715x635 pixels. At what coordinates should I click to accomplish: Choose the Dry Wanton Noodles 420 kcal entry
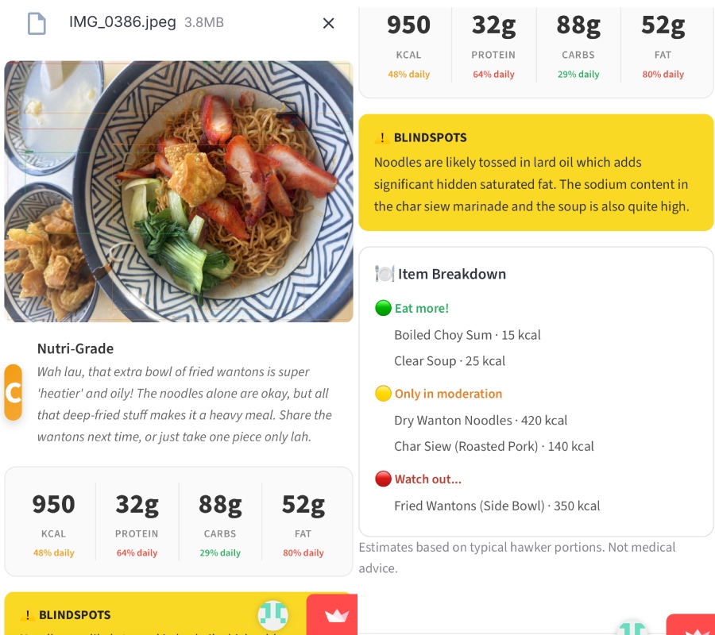[481, 421]
